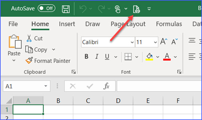This screenshot has width=202, height=120.
Task: Click the Cut scissors button
Action: click(x=34, y=38)
